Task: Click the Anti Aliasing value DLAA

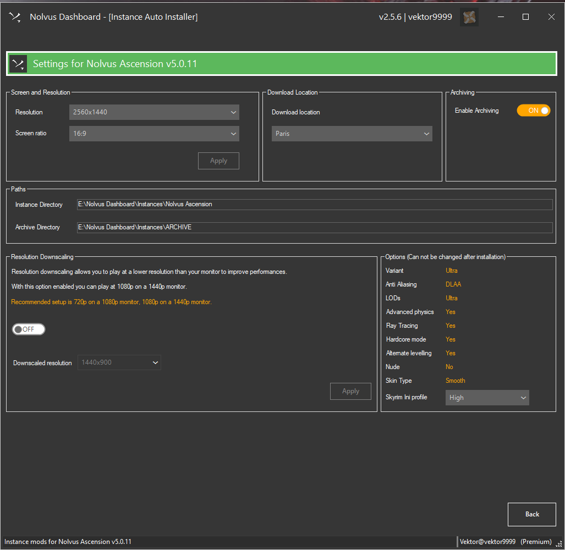Action: point(453,284)
